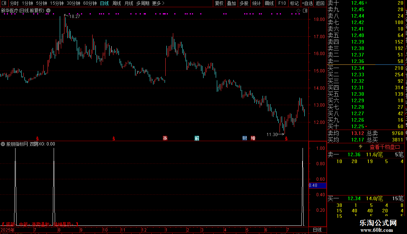Open the 多周期 multi-period view
This screenshot has height=234, width=407.
tap(143, 3)
